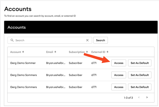Sort by Account column arrows
This screenshot has height=107, width=159.
point(23,52)
